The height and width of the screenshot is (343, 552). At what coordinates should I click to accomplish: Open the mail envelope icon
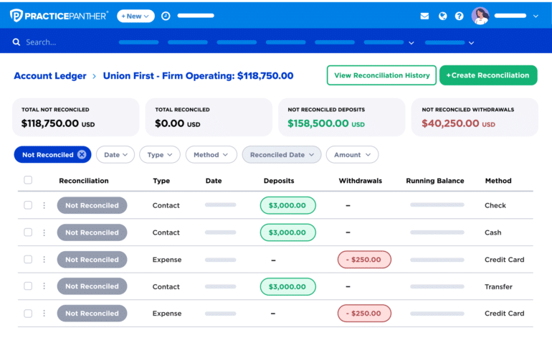424,16
